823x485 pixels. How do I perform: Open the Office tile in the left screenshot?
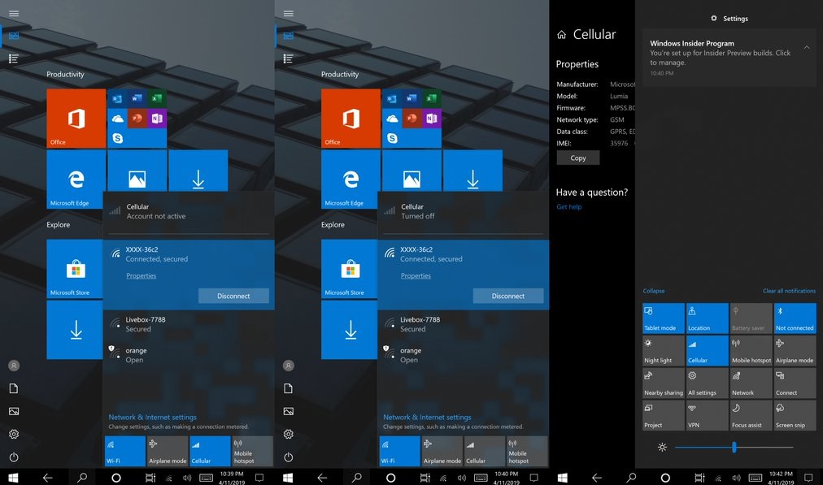click(x=76, y=119)
